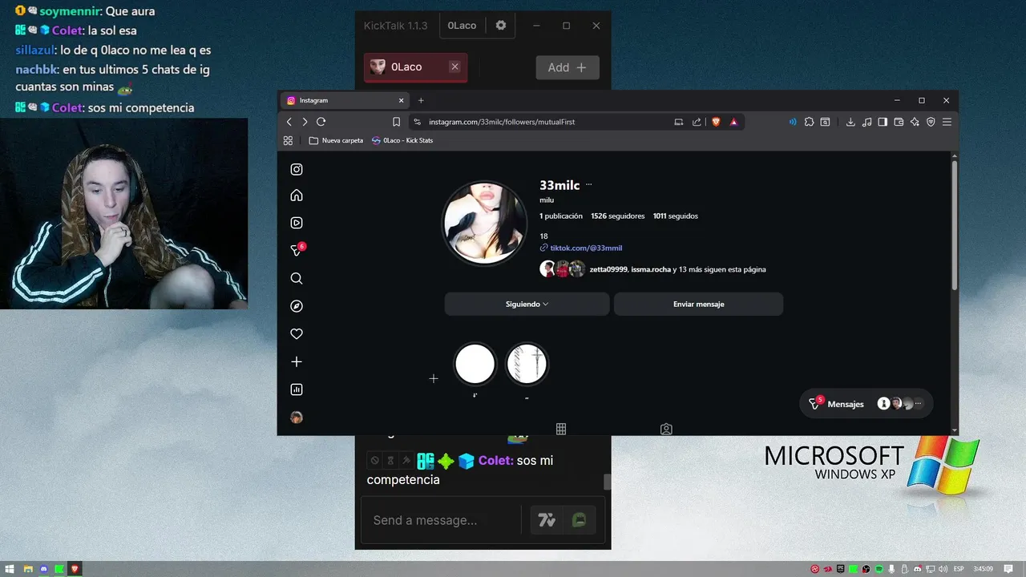Open browser Downloads icon
1026x577 pixels.
[850, 122]
